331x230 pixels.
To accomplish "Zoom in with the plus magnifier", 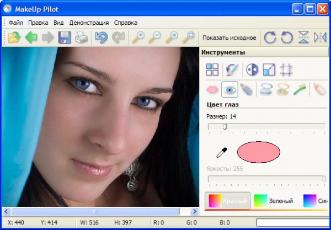I will click(138, 38).
